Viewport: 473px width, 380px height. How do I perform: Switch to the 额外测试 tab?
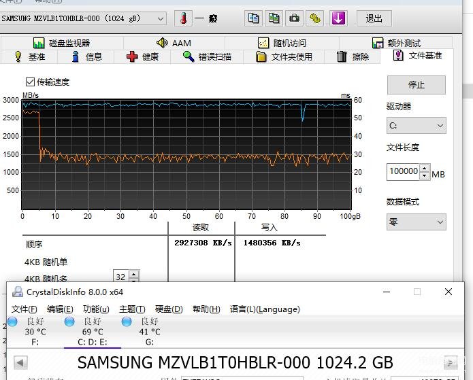(396, 43)
